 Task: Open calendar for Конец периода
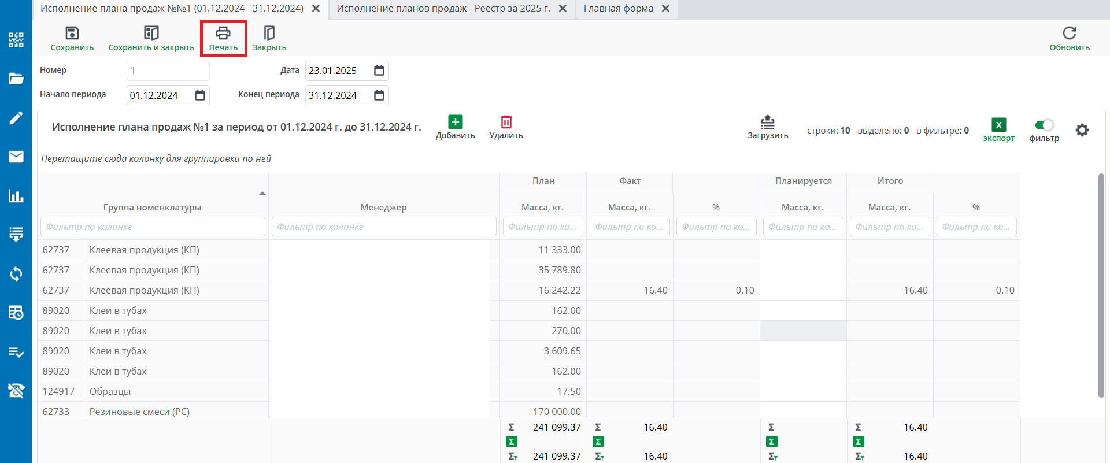pyautogui.click(x=379, y=95)
